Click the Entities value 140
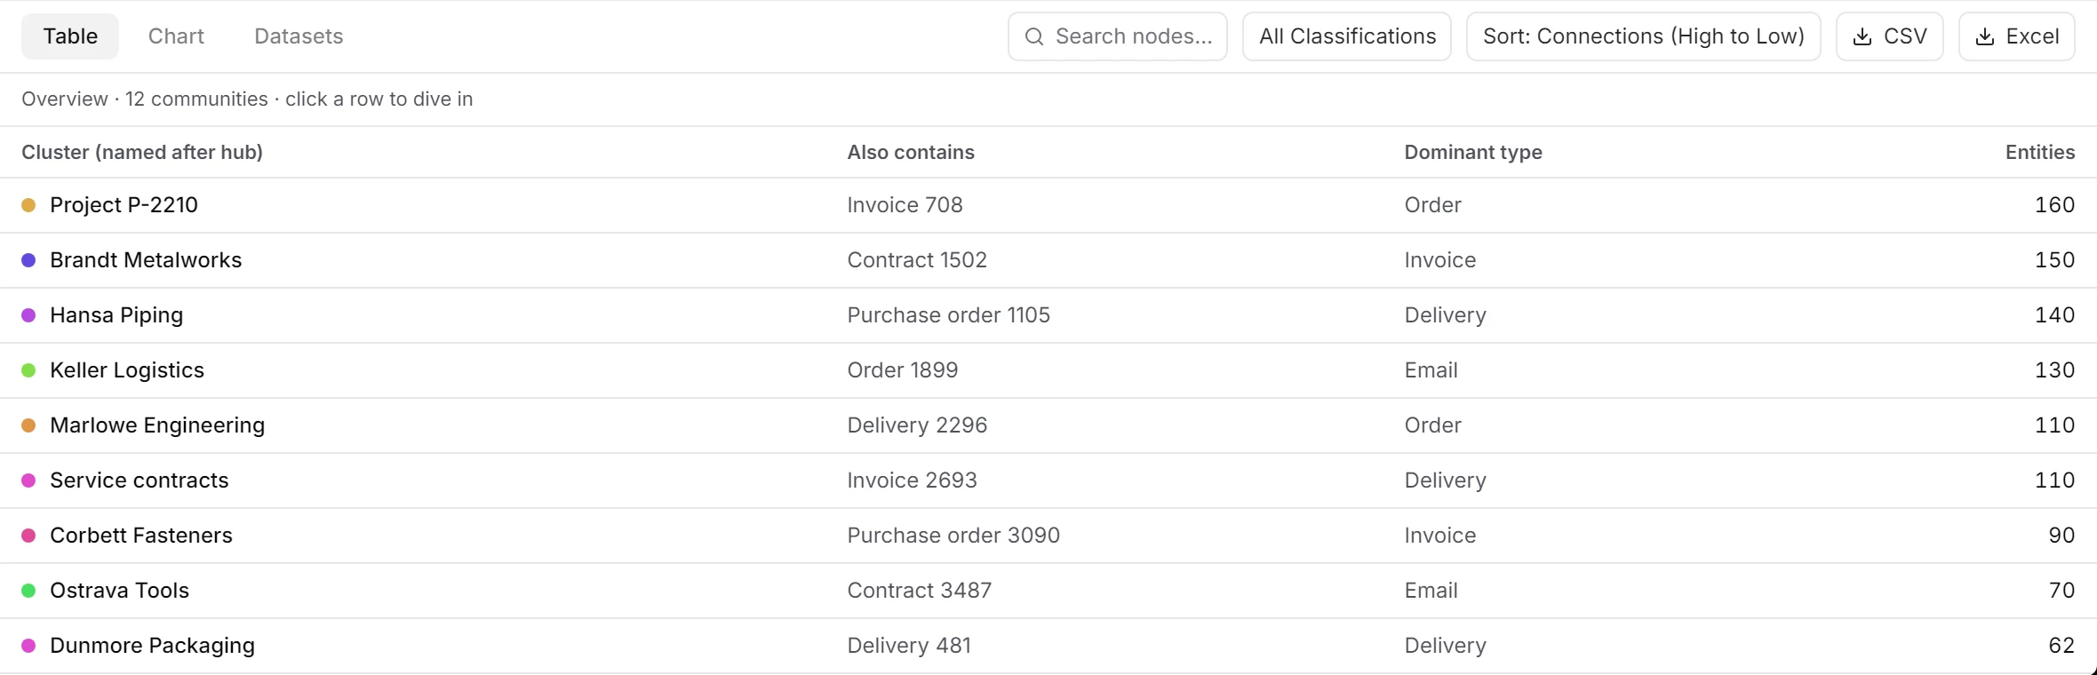 point(2054,315)
